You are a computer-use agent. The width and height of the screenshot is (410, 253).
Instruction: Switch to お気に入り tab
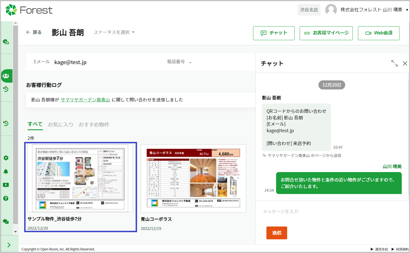coord(61,125)
